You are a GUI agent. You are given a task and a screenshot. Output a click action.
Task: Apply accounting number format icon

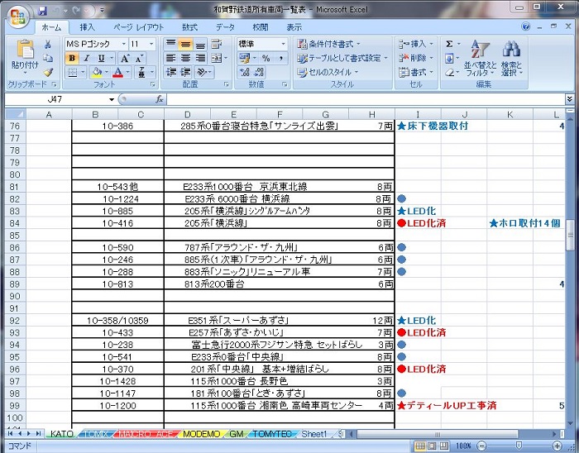245,59
